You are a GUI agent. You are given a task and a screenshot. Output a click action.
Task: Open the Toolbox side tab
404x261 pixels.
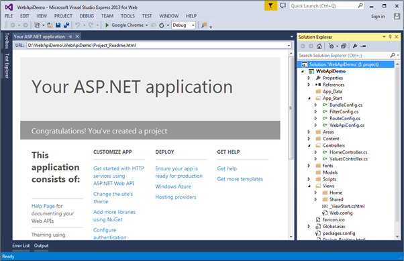click(7, 41)
